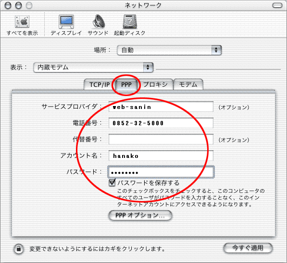Click the phone number field 0852-32-5000

(161, 123)
